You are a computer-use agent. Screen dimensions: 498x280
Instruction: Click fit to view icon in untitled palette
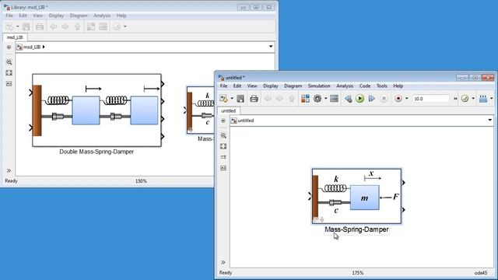[223, 146]
